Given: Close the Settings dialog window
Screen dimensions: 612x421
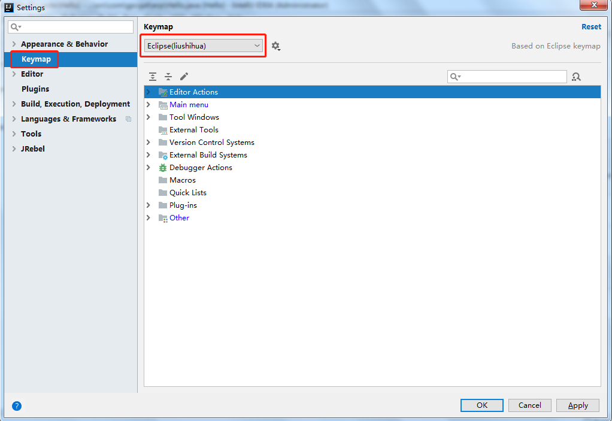Looking at the screenshot, I should tap(593, 5).
